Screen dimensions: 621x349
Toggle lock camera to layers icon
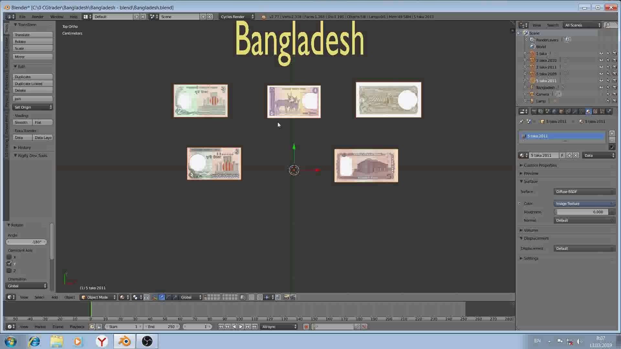point(243,297)
